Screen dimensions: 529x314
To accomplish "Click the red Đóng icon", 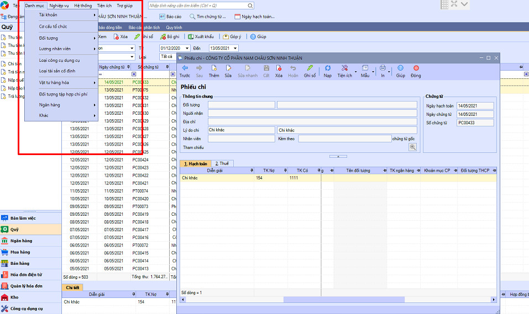I will point(416,68).
